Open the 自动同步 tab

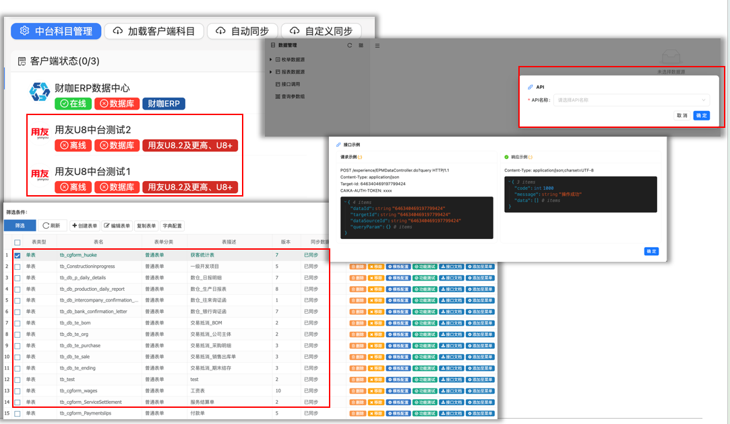(243, 31)
